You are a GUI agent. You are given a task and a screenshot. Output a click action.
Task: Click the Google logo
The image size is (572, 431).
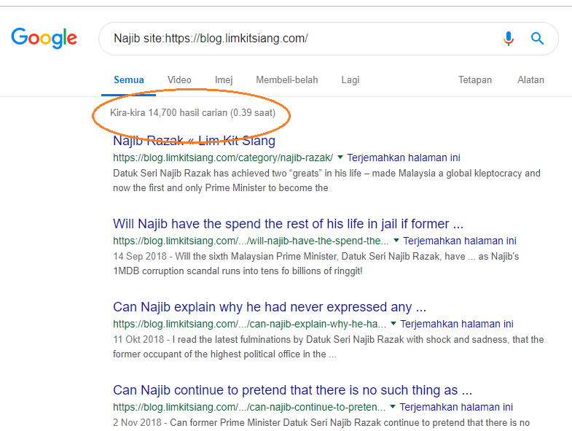tap(44, 38)
